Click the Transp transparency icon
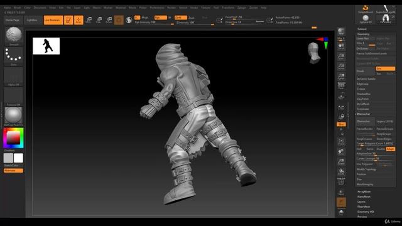 click(x=341, y=193)
